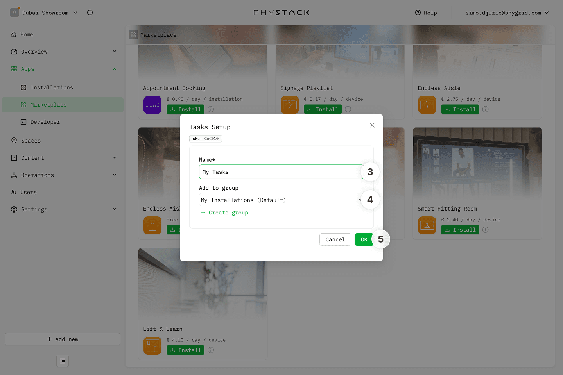
Task: Expand the Settings sidebar section
Action: pos(115,209)
